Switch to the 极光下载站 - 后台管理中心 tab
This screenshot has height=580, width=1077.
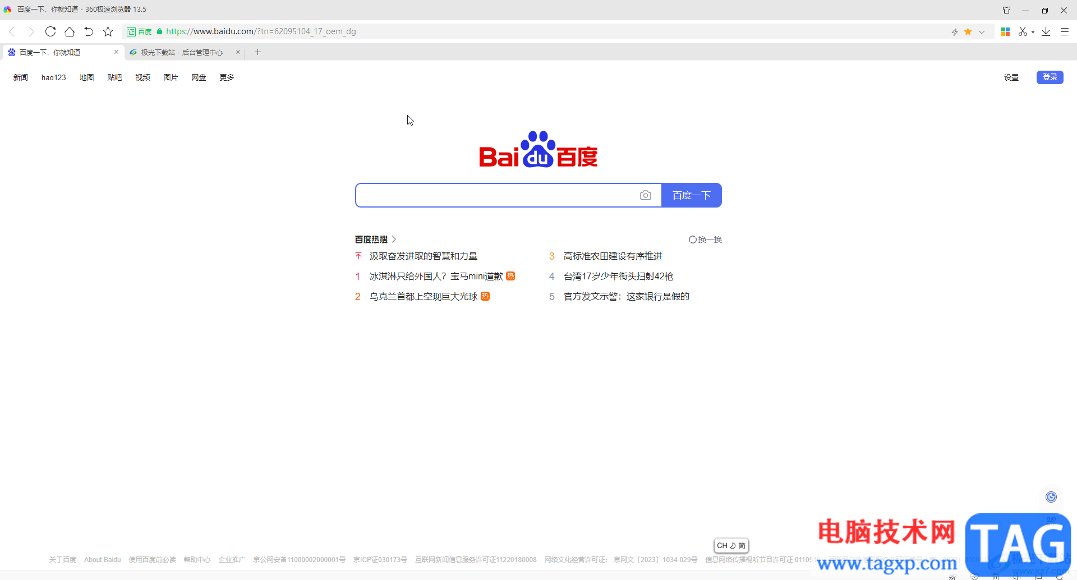point(182,52)
